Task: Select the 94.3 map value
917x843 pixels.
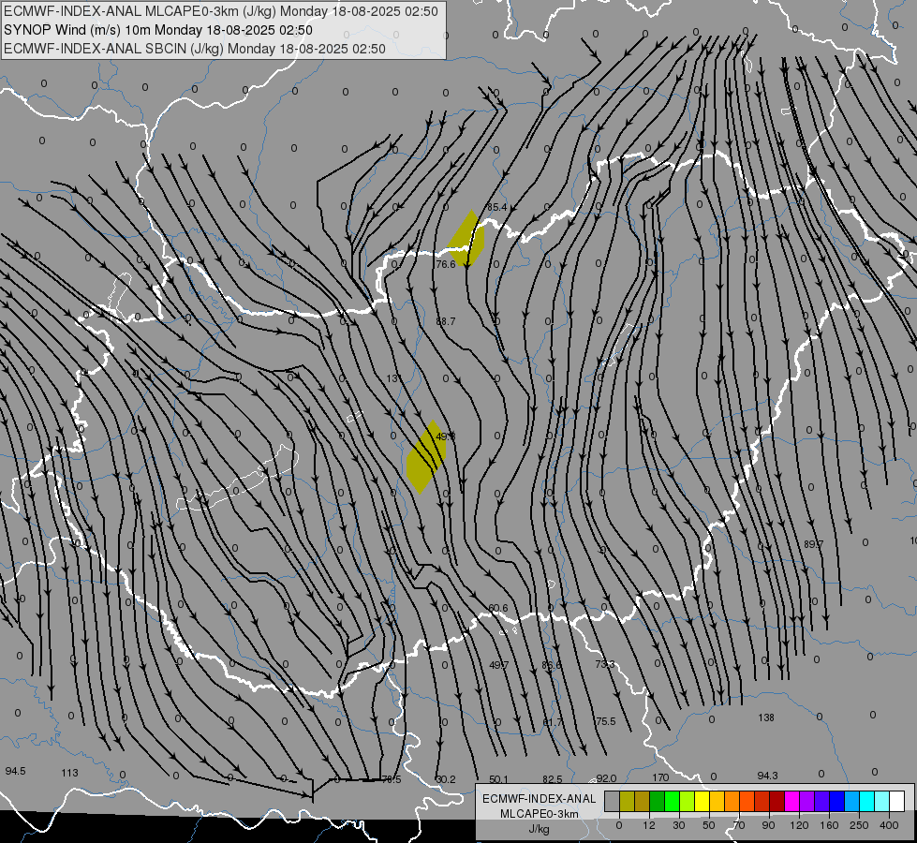Action: click(x=767, y=776)
